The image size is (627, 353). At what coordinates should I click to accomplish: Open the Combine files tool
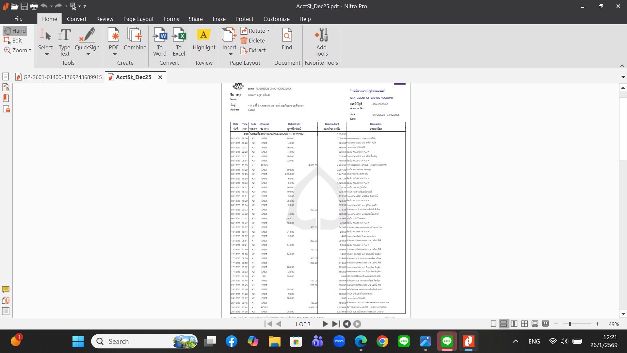[x=135, y=40]
